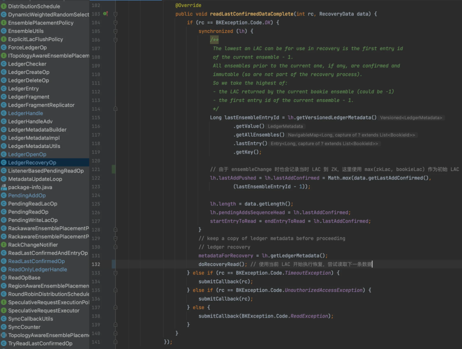Select DynamicWeightedRandomSelect class file
The height and width of the screenshot is (349, 462).
[x=48, y=15]
